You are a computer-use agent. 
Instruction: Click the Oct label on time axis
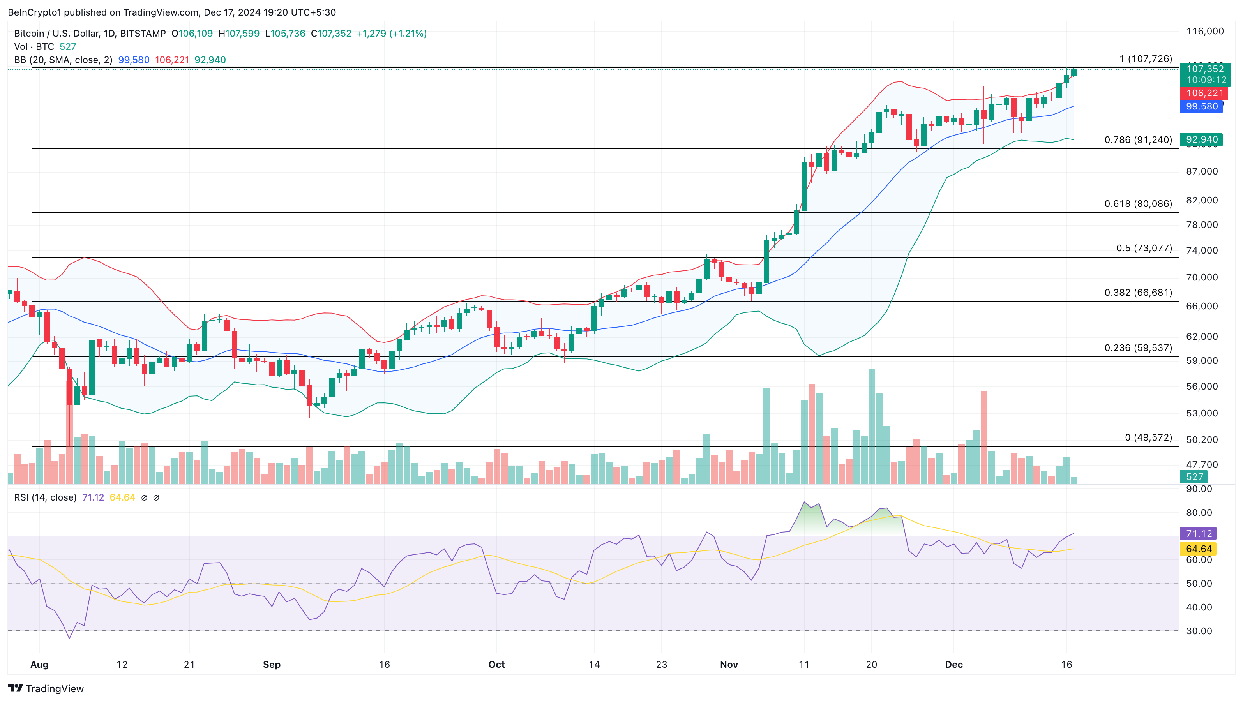[496, 664]
